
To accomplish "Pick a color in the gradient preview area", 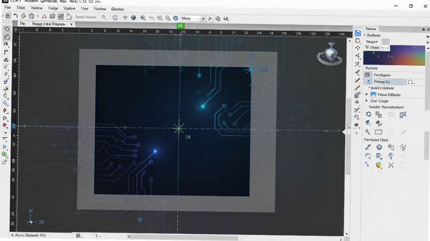I will 394,56.
